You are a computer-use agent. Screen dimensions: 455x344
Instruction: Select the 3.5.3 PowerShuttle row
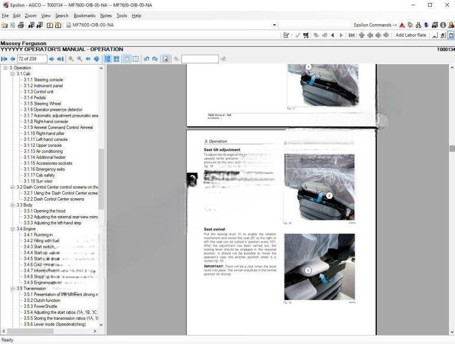pyautogui.click(x=40, y=306)
